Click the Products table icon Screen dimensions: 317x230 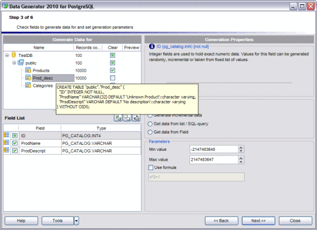pos(28,70)
